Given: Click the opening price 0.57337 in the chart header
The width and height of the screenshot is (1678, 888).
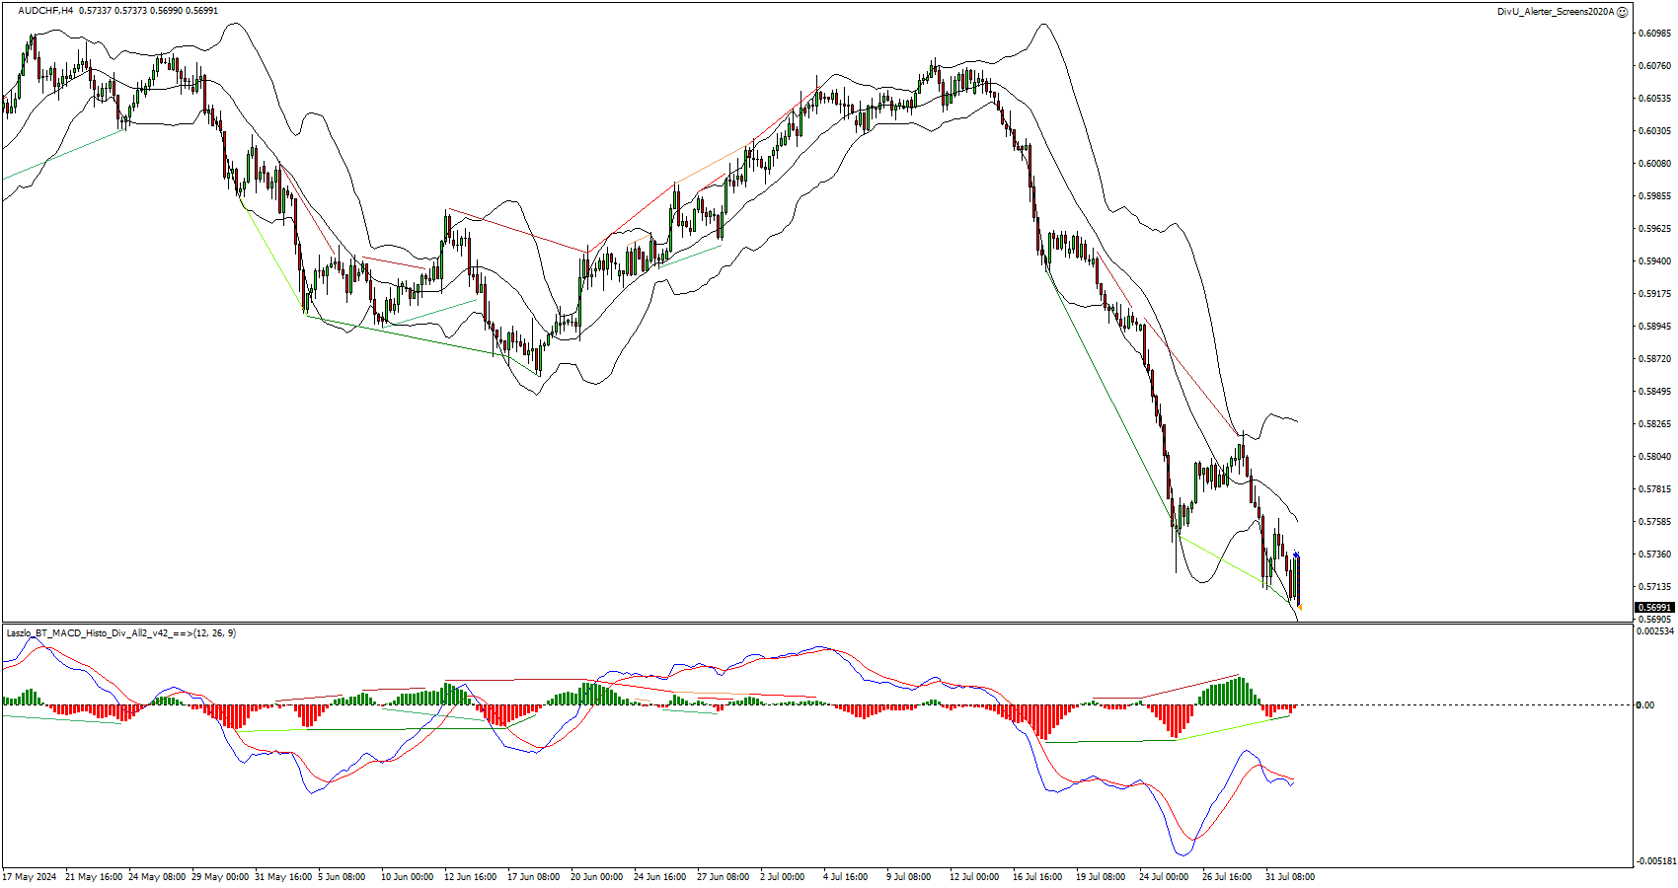Looking at the screenshot, I should (x=93, y=11).
